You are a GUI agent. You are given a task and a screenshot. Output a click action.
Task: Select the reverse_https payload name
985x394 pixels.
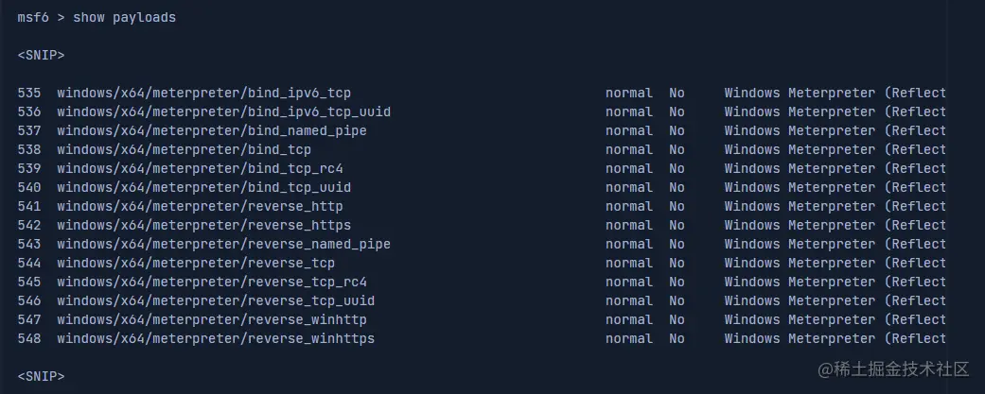(203, 225)
